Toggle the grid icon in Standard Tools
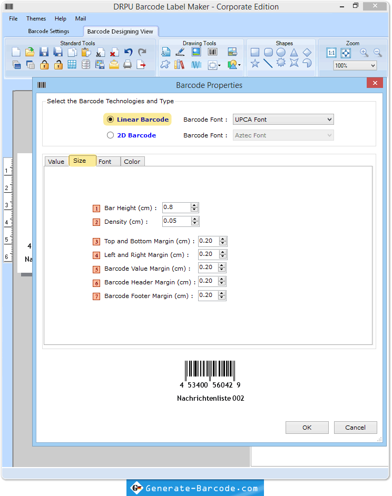Image resolution: width=392 pixels, height=496 pixels. (72, 65)
